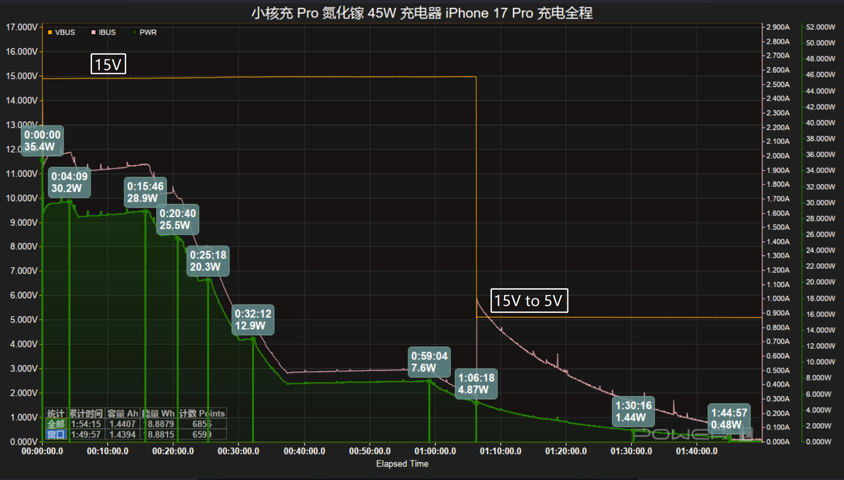
Task: Click the 17.000V voltage axis label
Action: [21, 27]
